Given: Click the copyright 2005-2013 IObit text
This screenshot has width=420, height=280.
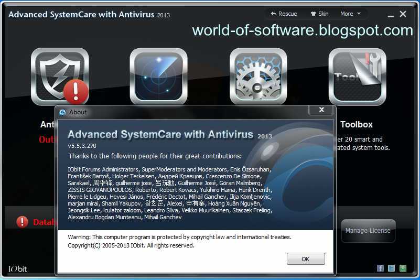Looking at the screenshot, I should pos(131,245).
